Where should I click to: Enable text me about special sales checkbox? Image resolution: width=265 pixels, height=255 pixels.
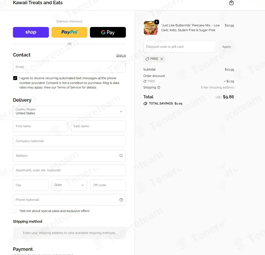click(x=15, y=211)
